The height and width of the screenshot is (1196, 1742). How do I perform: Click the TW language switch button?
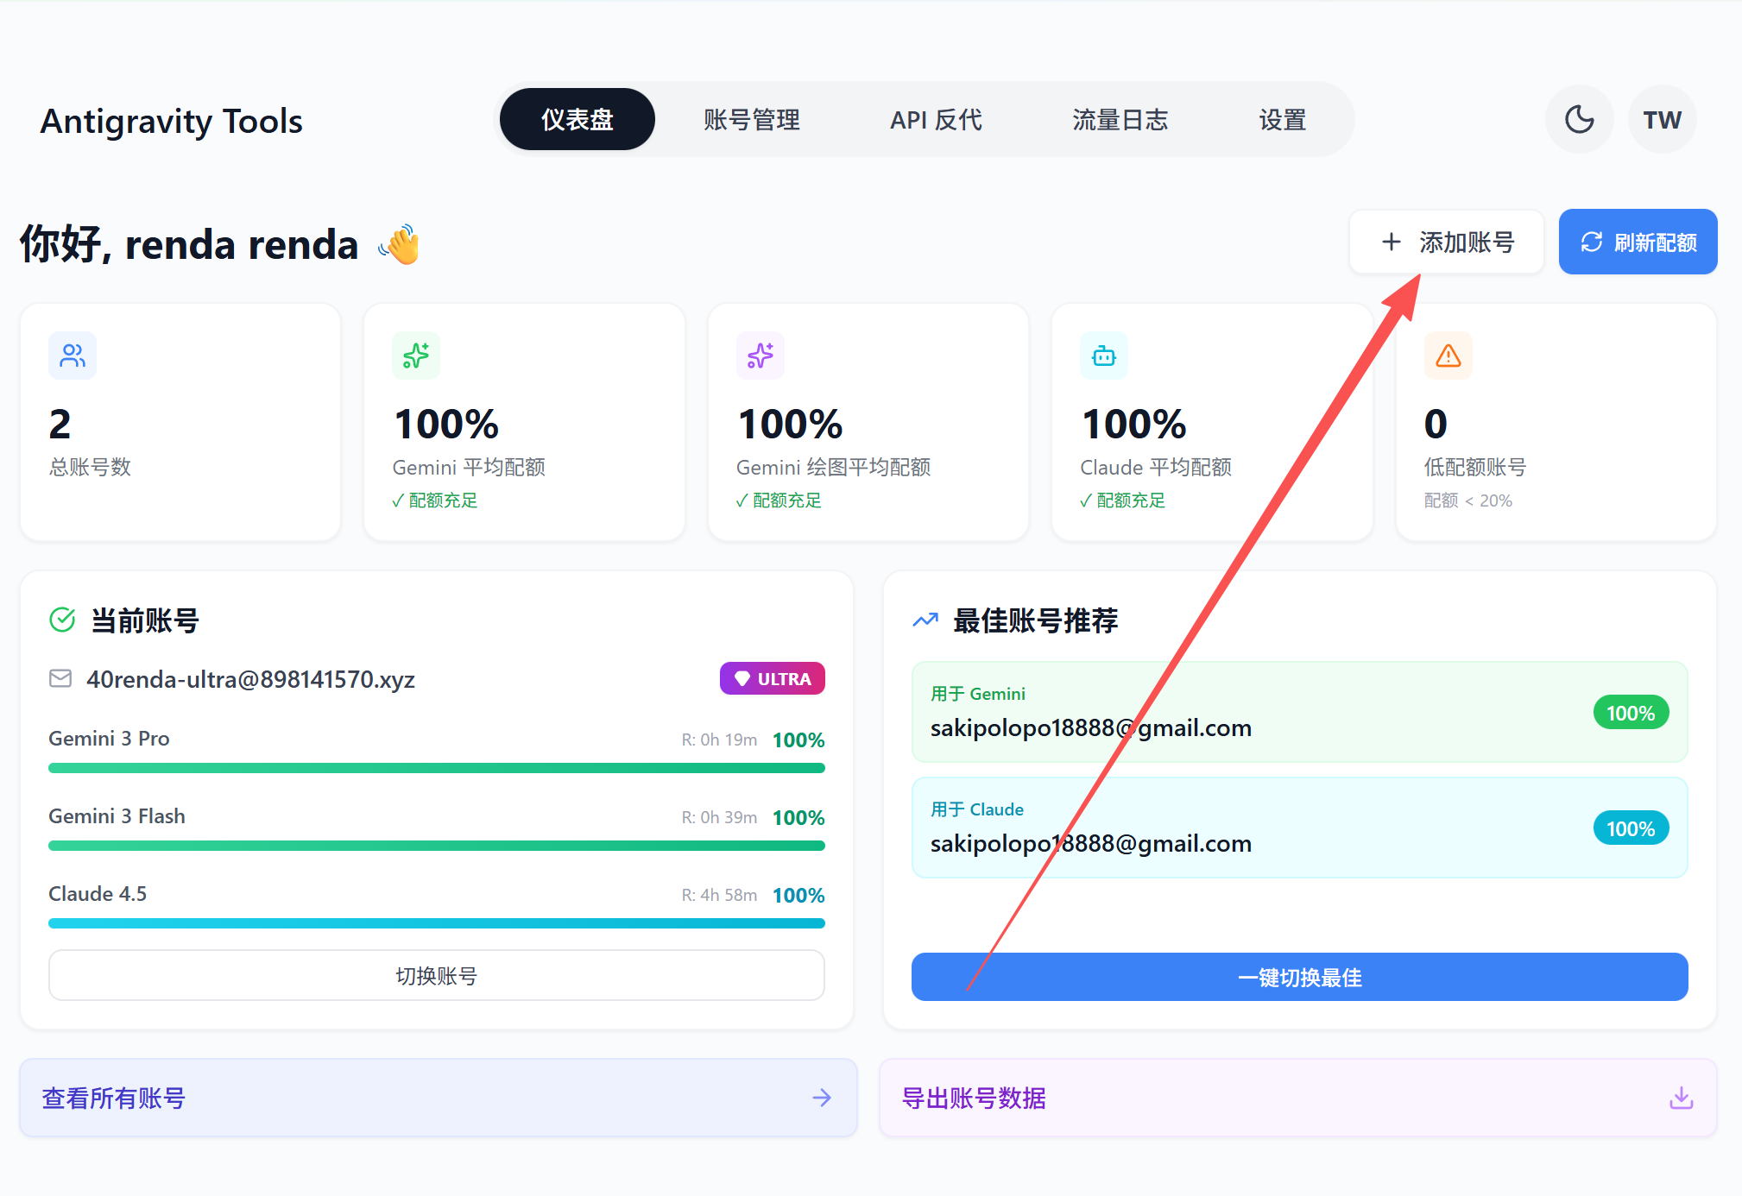coord(1662,119)
